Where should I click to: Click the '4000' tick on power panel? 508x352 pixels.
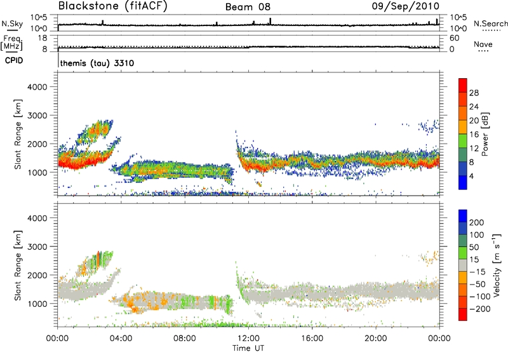37,87
